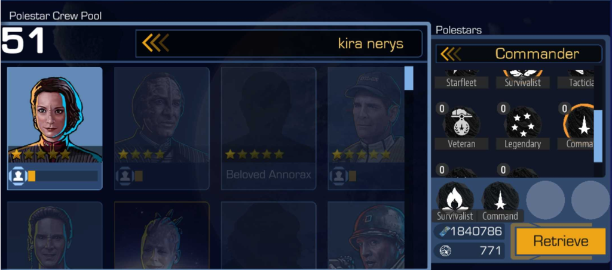Viewport: 612px width, 270px height.
Task: Clear the crew search using its chevron arrows
Action: coord(155,43)
